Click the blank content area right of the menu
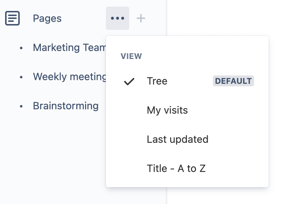This screenshot has height=204, width=284. 276,109
